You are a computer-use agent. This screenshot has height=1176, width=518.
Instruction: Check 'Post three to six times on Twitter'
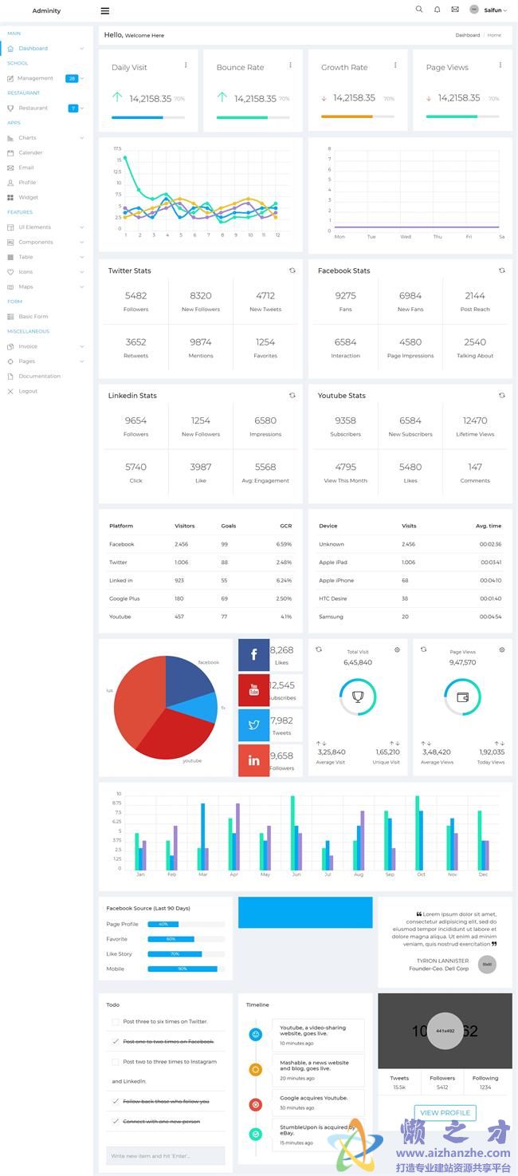point(116,1021)
